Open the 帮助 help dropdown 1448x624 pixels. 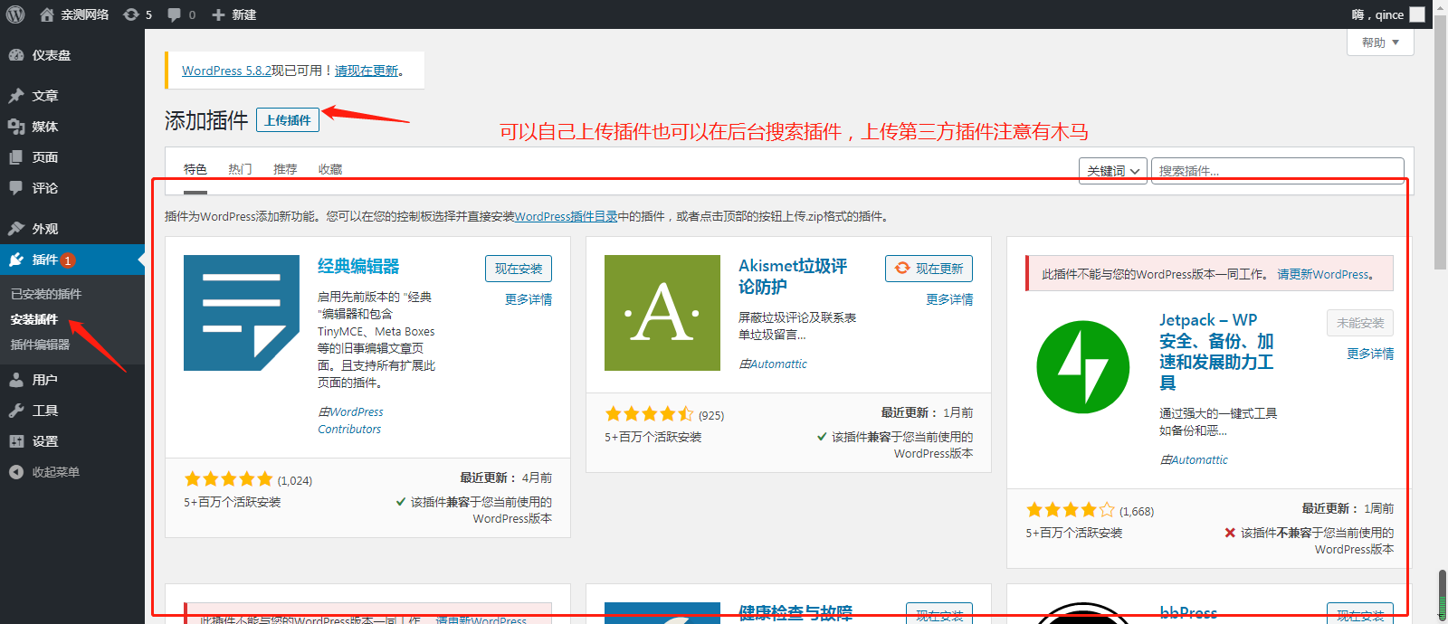(1380, 43)
